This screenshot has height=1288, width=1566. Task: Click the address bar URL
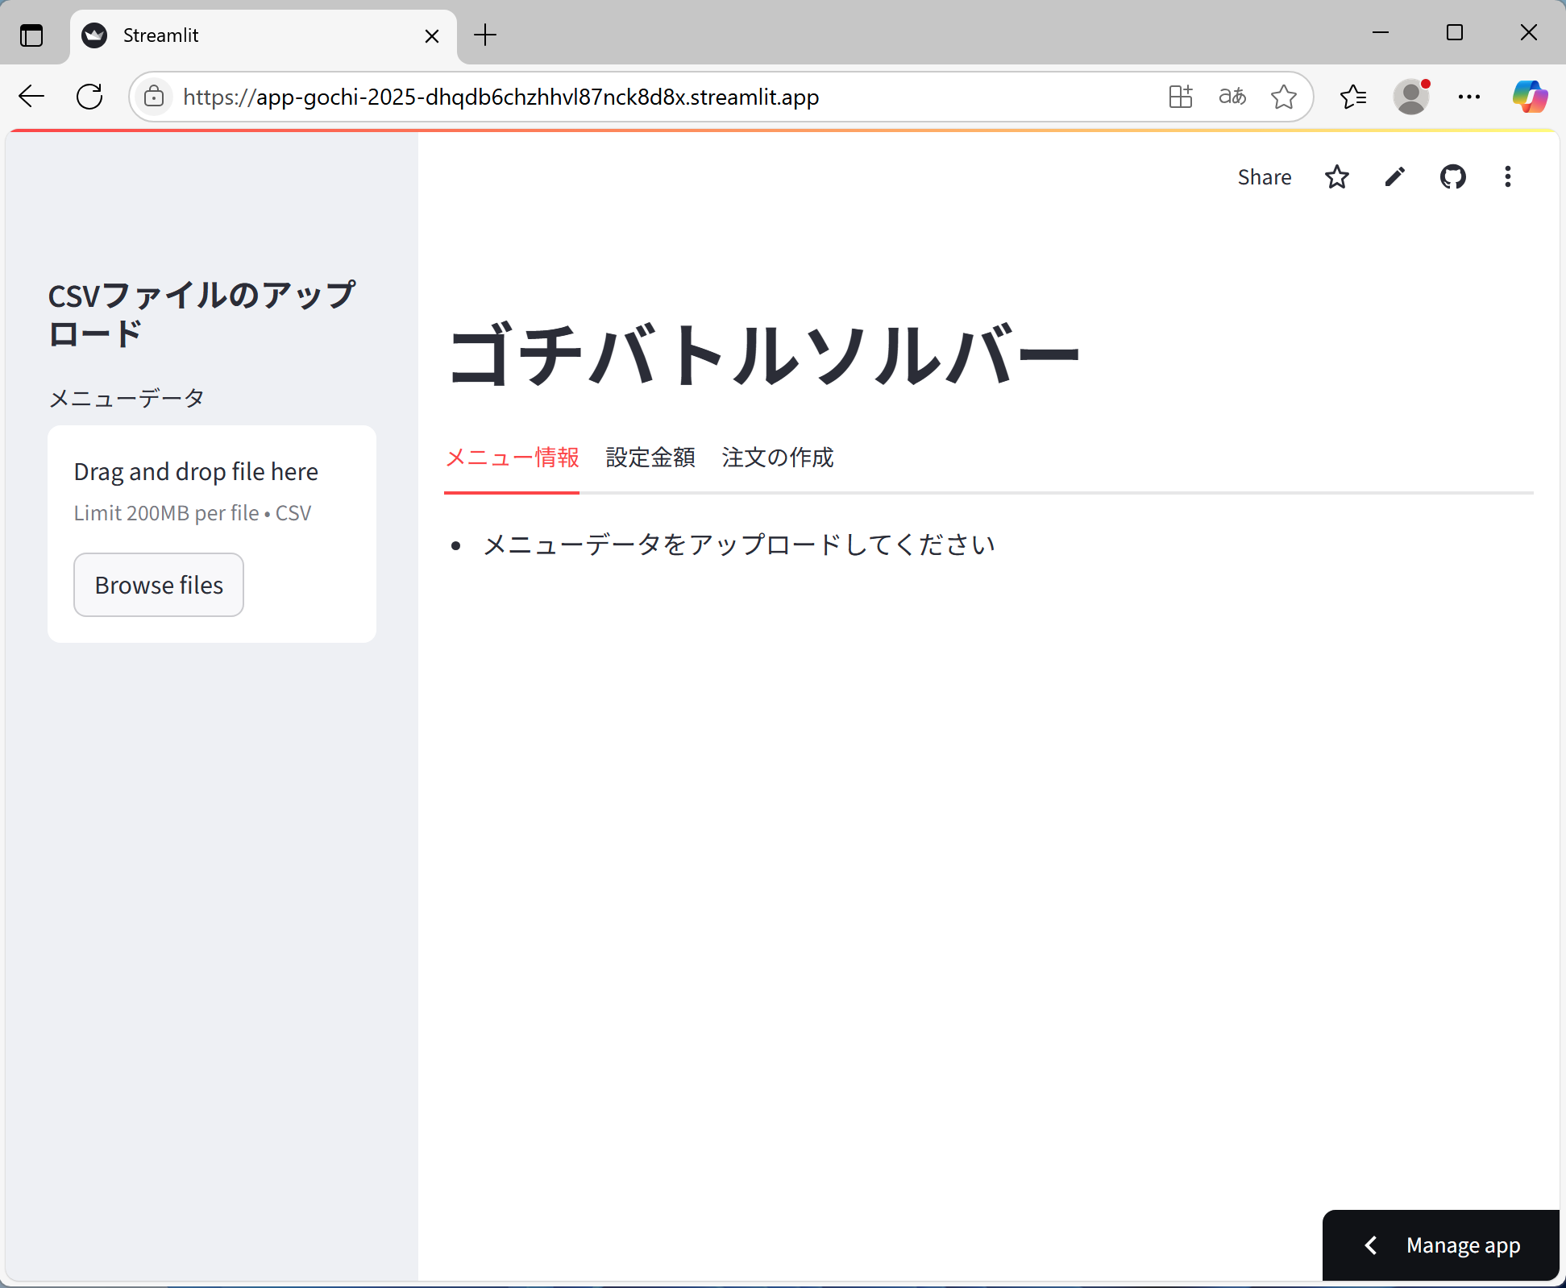tap(501, 97)
